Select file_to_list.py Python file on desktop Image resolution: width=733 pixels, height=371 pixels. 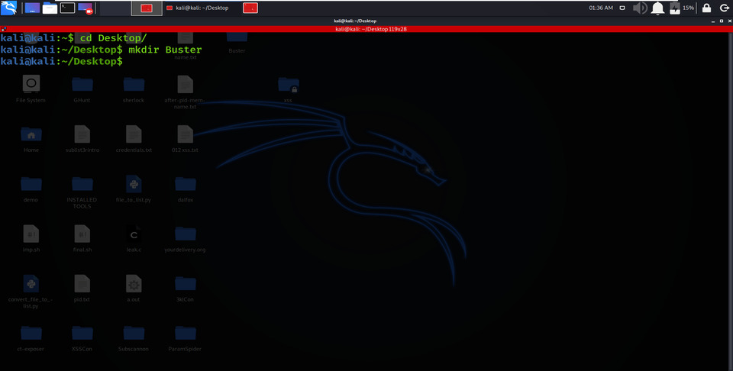click(134, 189)
